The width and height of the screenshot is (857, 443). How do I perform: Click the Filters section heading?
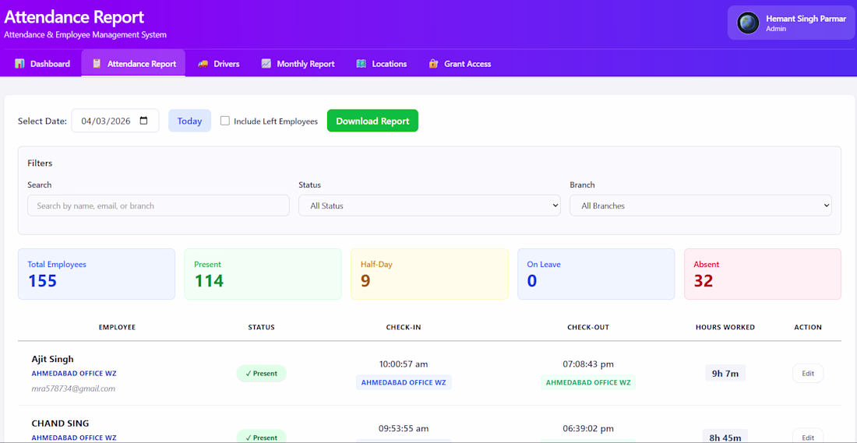coord(40,163)
